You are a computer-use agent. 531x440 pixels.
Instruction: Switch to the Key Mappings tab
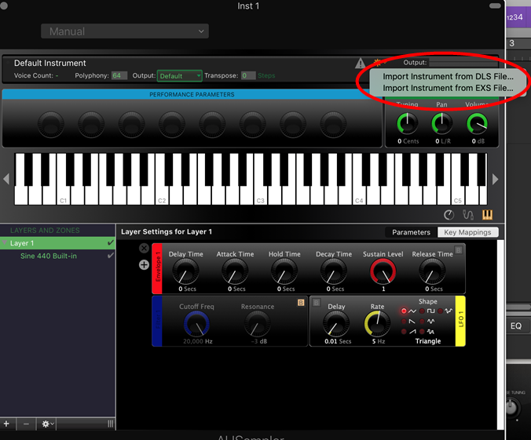click(x=467, y=232)
